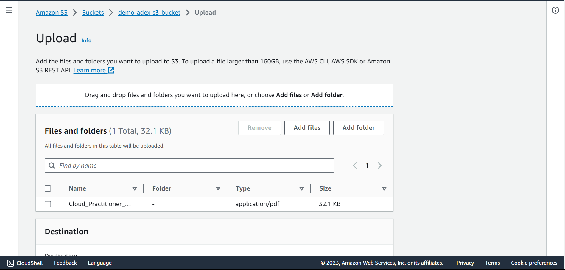
Task: Click the application/pdf type cell
Action: [257, 204]
